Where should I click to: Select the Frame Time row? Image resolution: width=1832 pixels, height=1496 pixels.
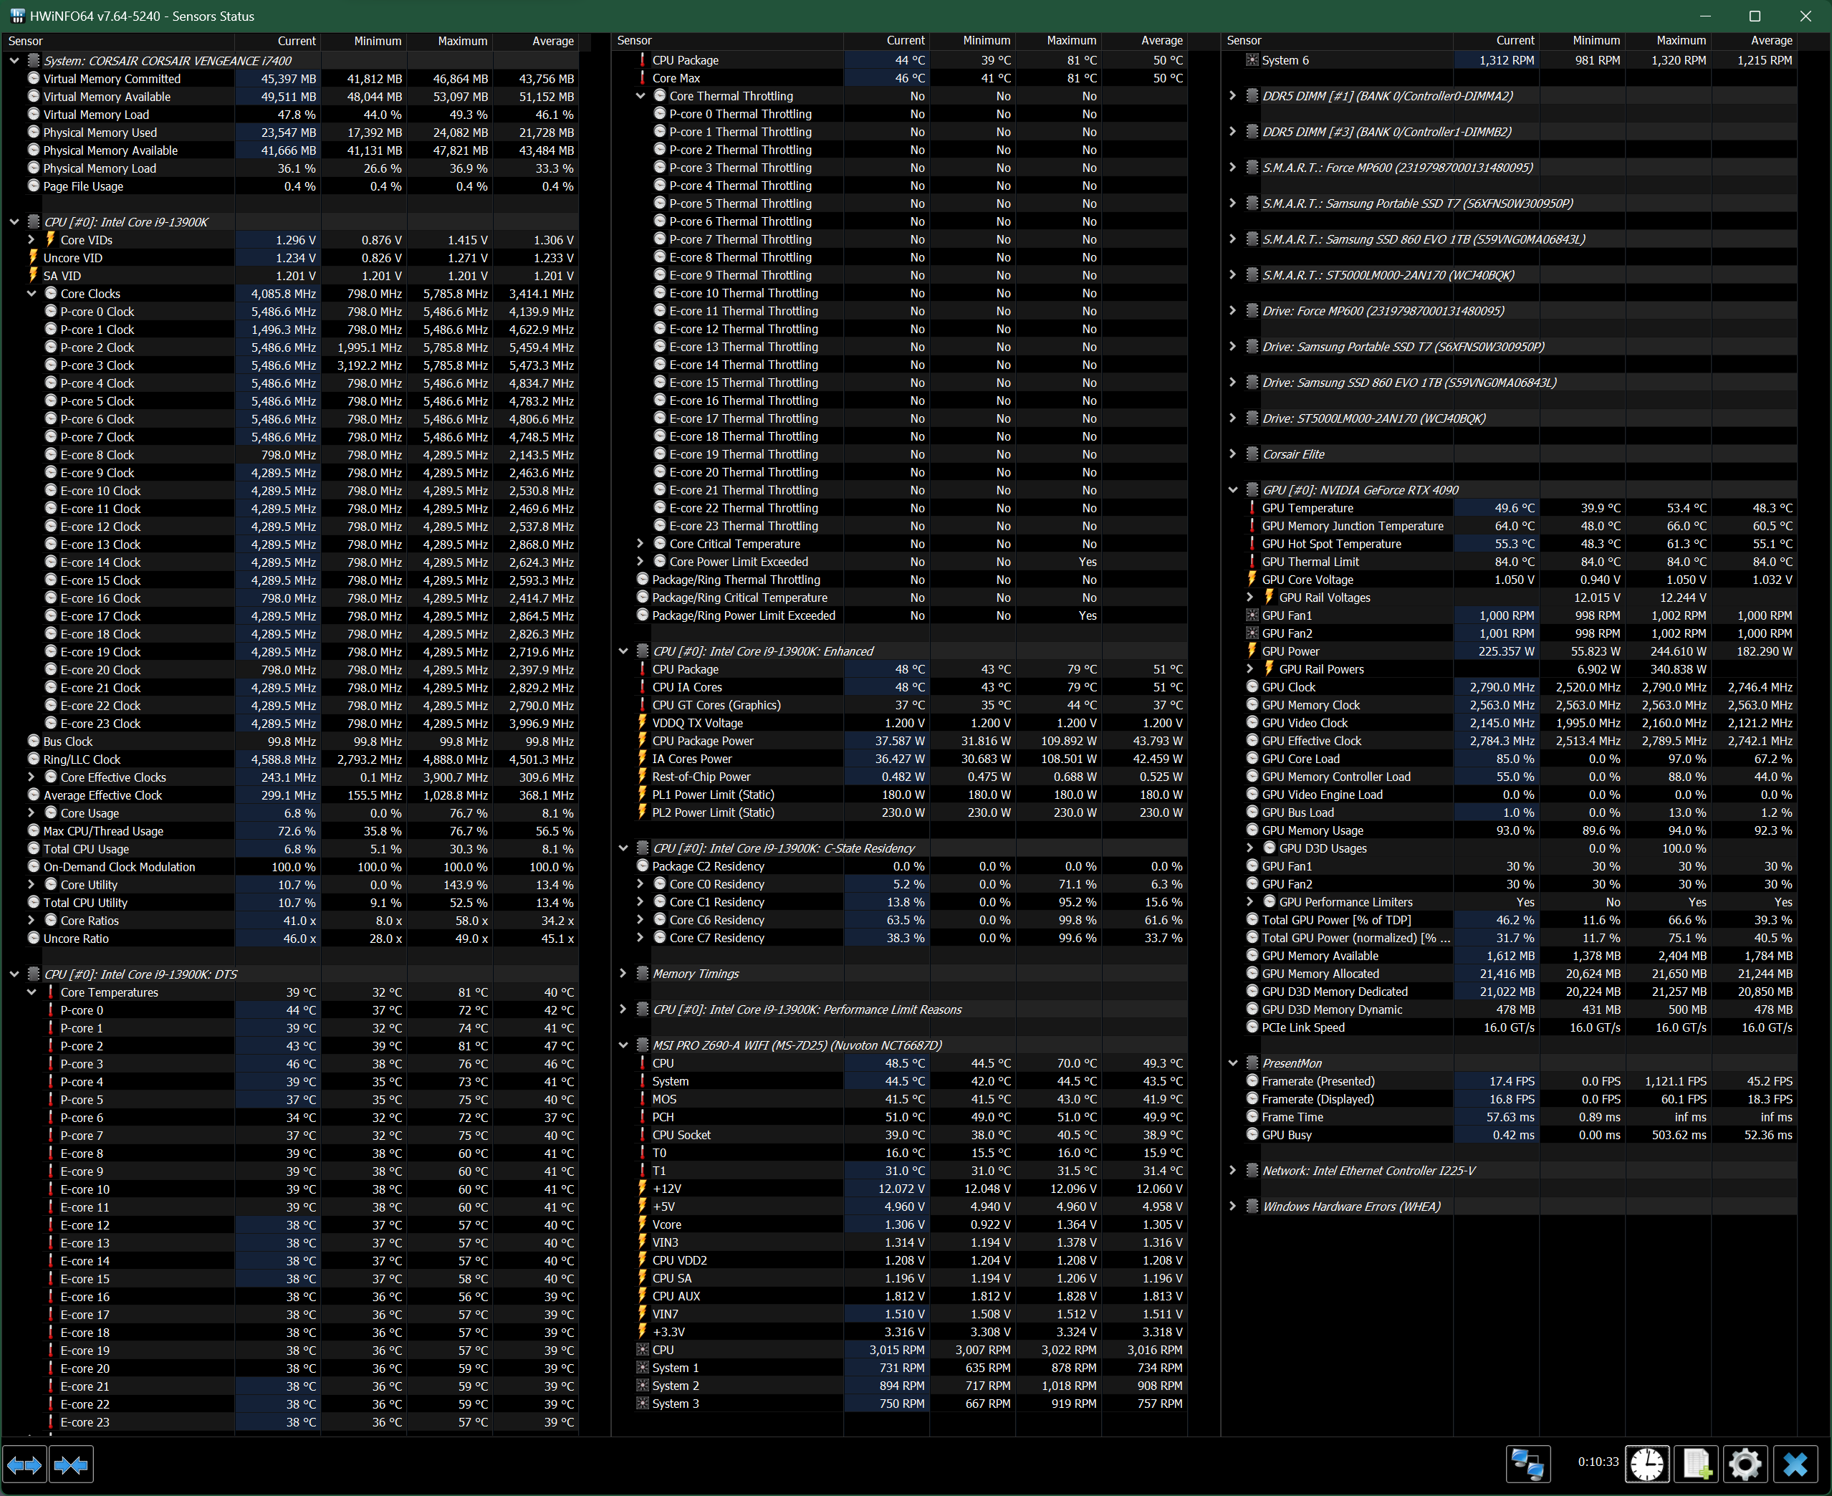[x=1510, y=1117]
